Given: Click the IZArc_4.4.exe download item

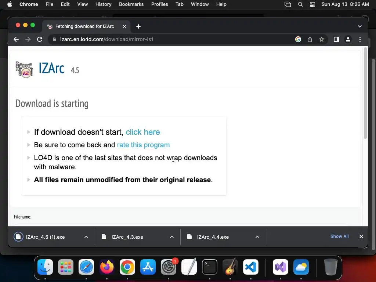Looking at the screenshot, I should pyautogui.click(x=213, y=237).
